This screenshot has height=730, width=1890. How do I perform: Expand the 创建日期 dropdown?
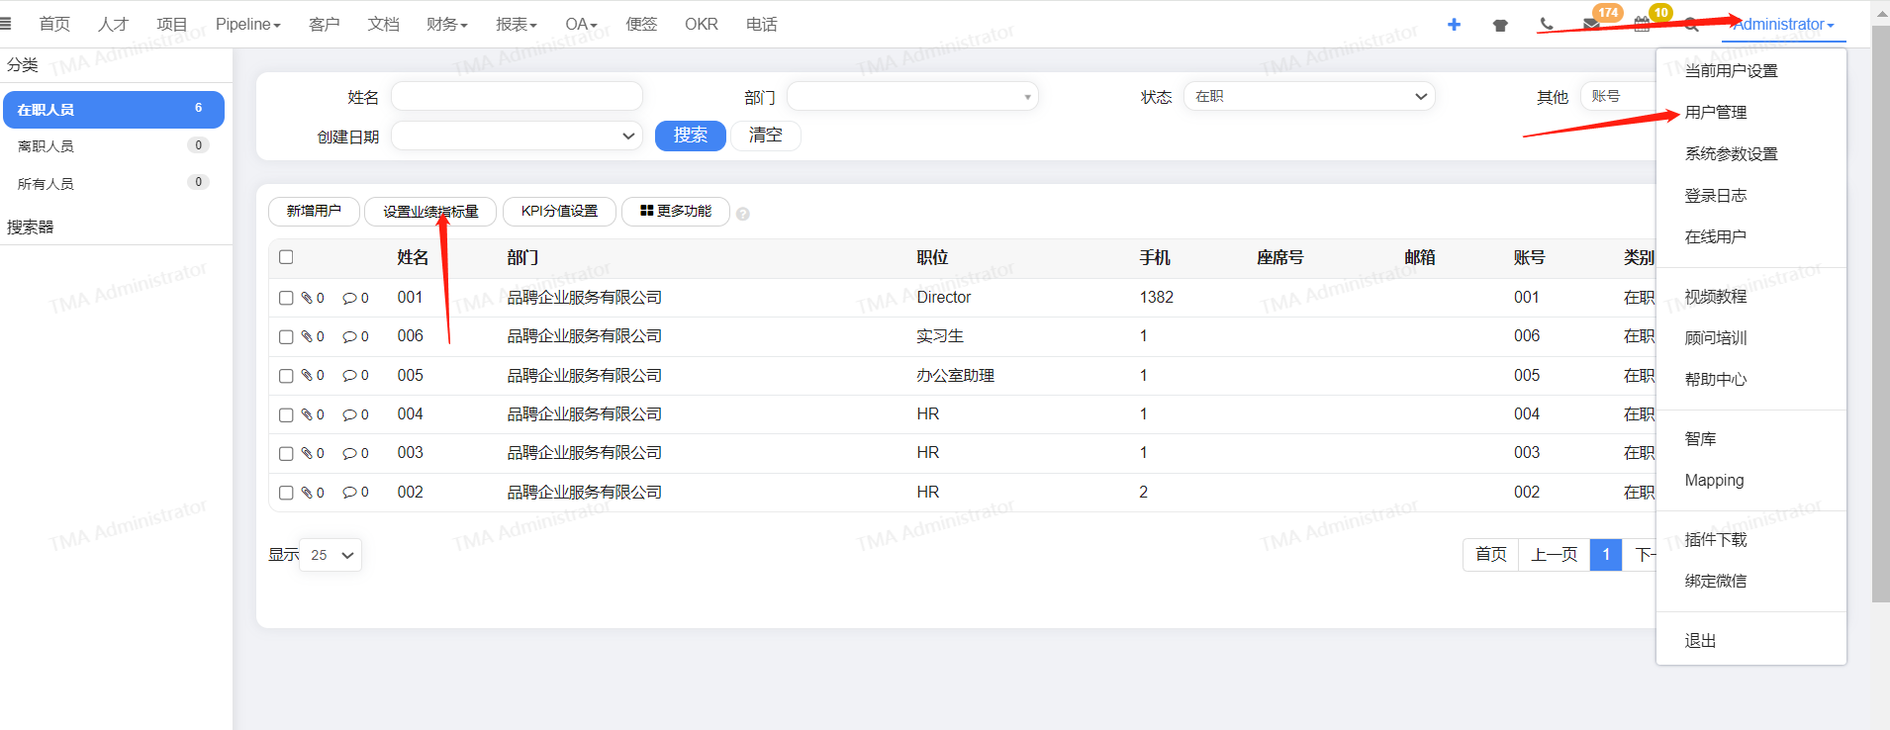517,136
